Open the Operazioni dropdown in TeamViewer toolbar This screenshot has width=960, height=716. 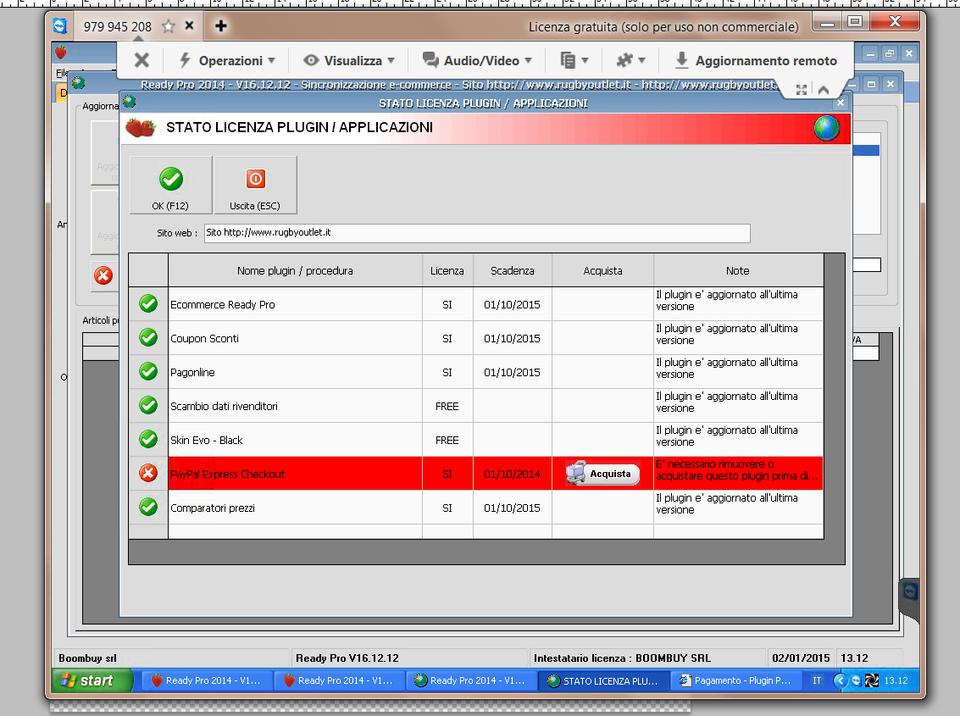click(227, 61)
